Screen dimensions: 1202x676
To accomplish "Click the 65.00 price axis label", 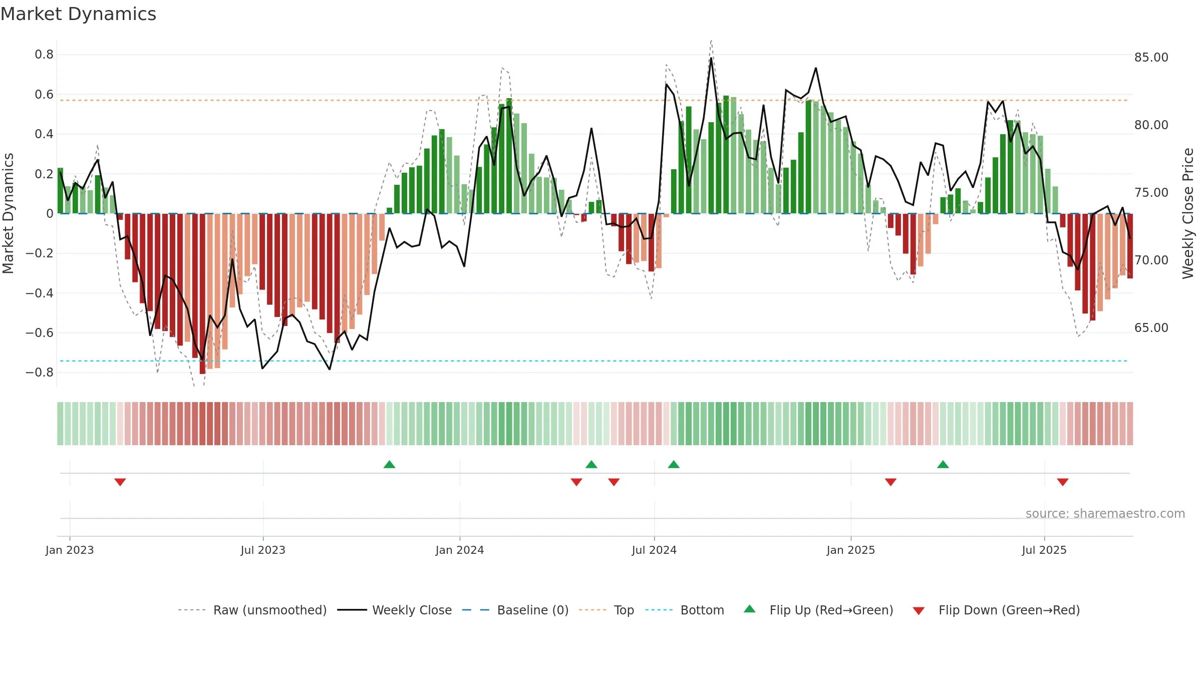I will (1151, 328).
